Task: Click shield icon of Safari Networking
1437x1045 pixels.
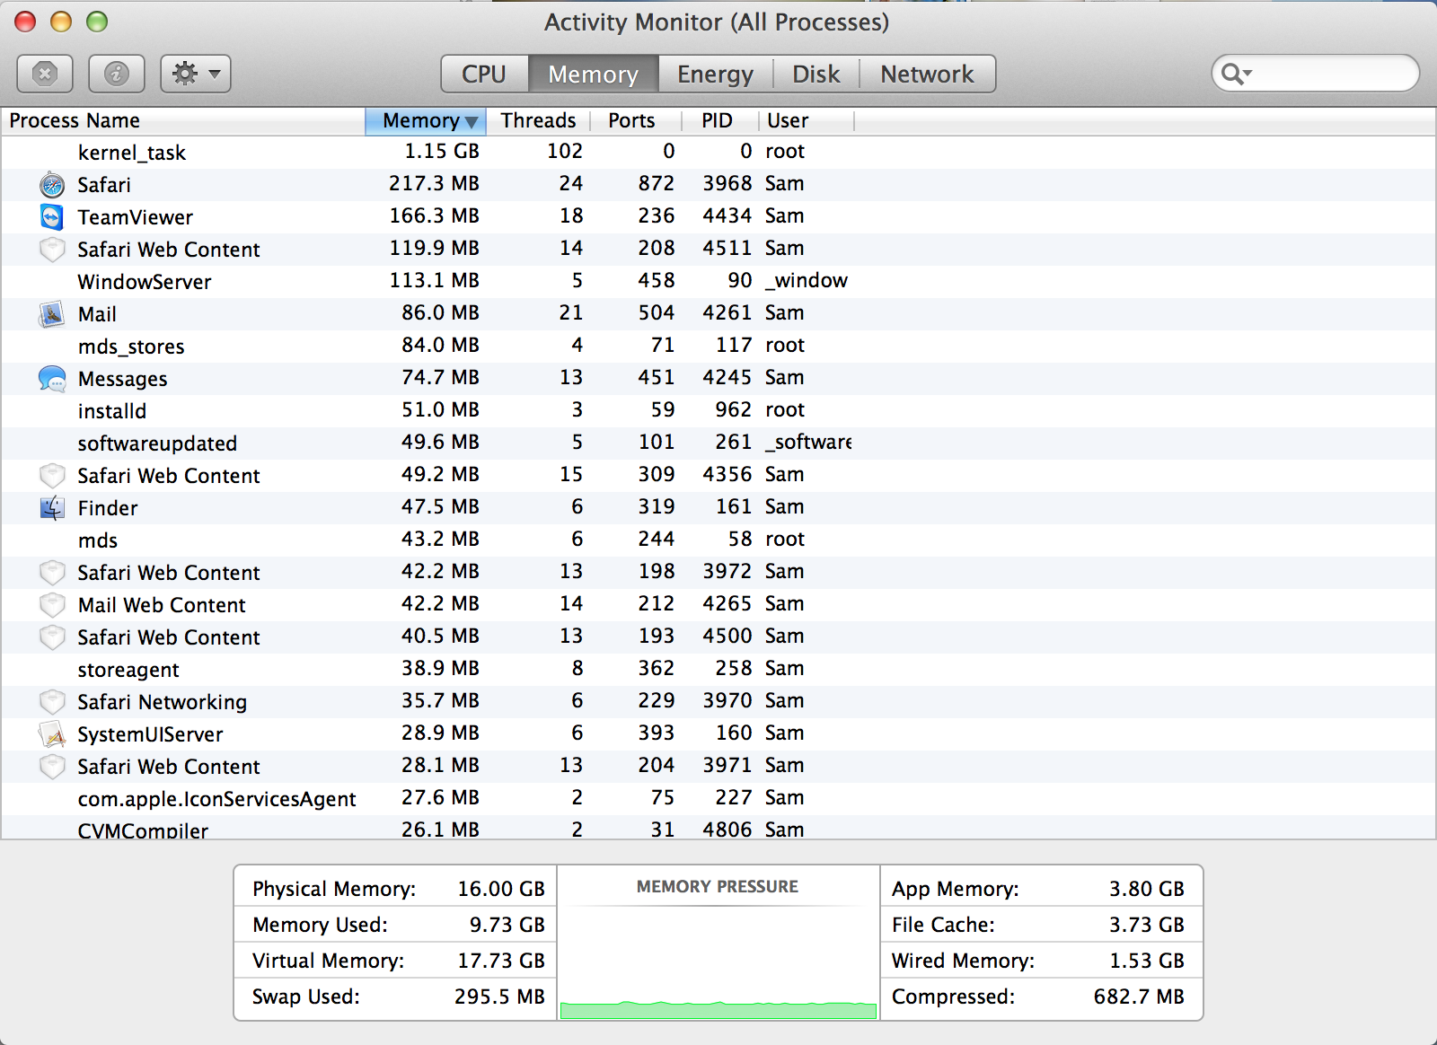Action: click(x=52, y=702)
